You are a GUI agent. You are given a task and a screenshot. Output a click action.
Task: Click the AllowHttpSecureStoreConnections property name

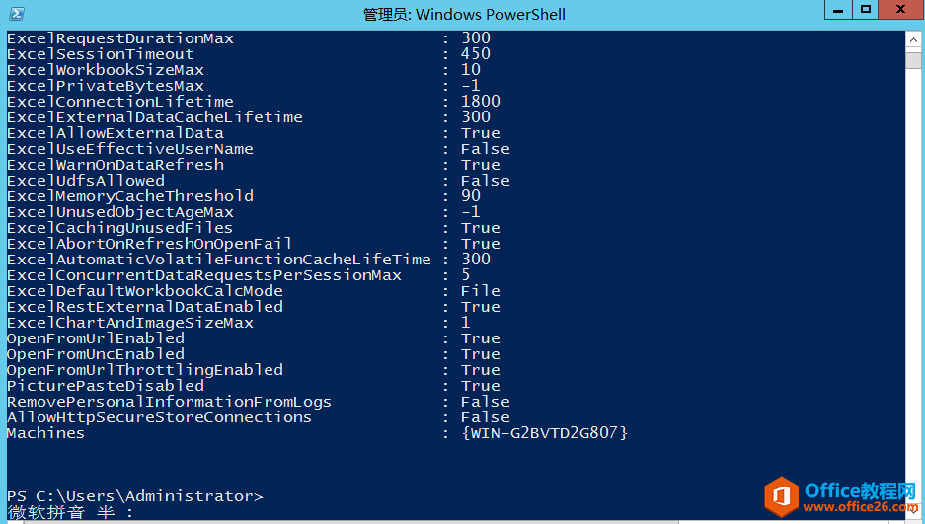tap(159, 417)
